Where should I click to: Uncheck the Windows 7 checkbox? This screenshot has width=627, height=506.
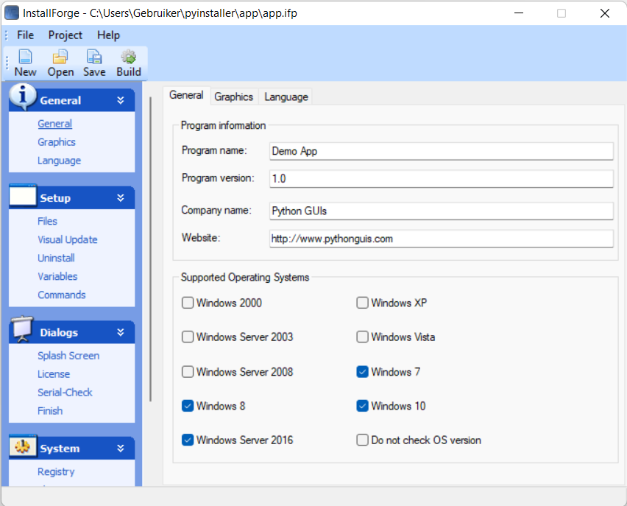pos(362,372)
